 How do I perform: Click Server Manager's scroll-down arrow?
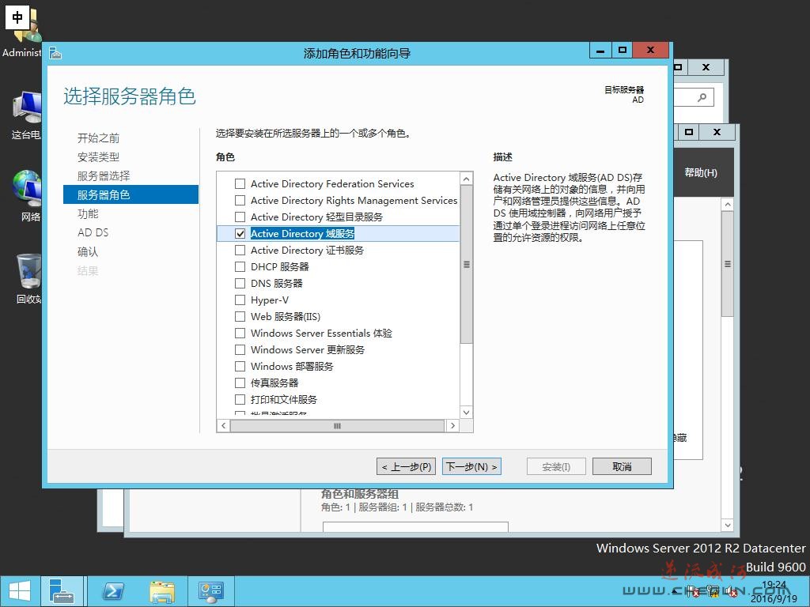coord(728,526)
